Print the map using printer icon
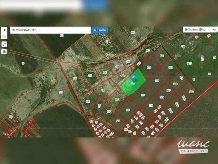Viewport: 218px width, 164px height. pyautogui.click(x=4, y=52)
